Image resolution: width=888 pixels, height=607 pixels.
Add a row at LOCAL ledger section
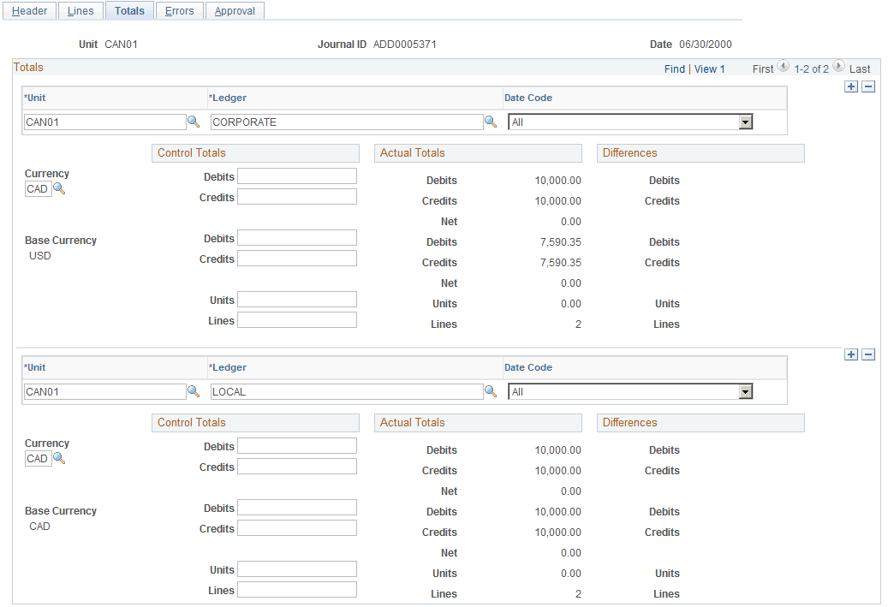(x=851, y=354)
